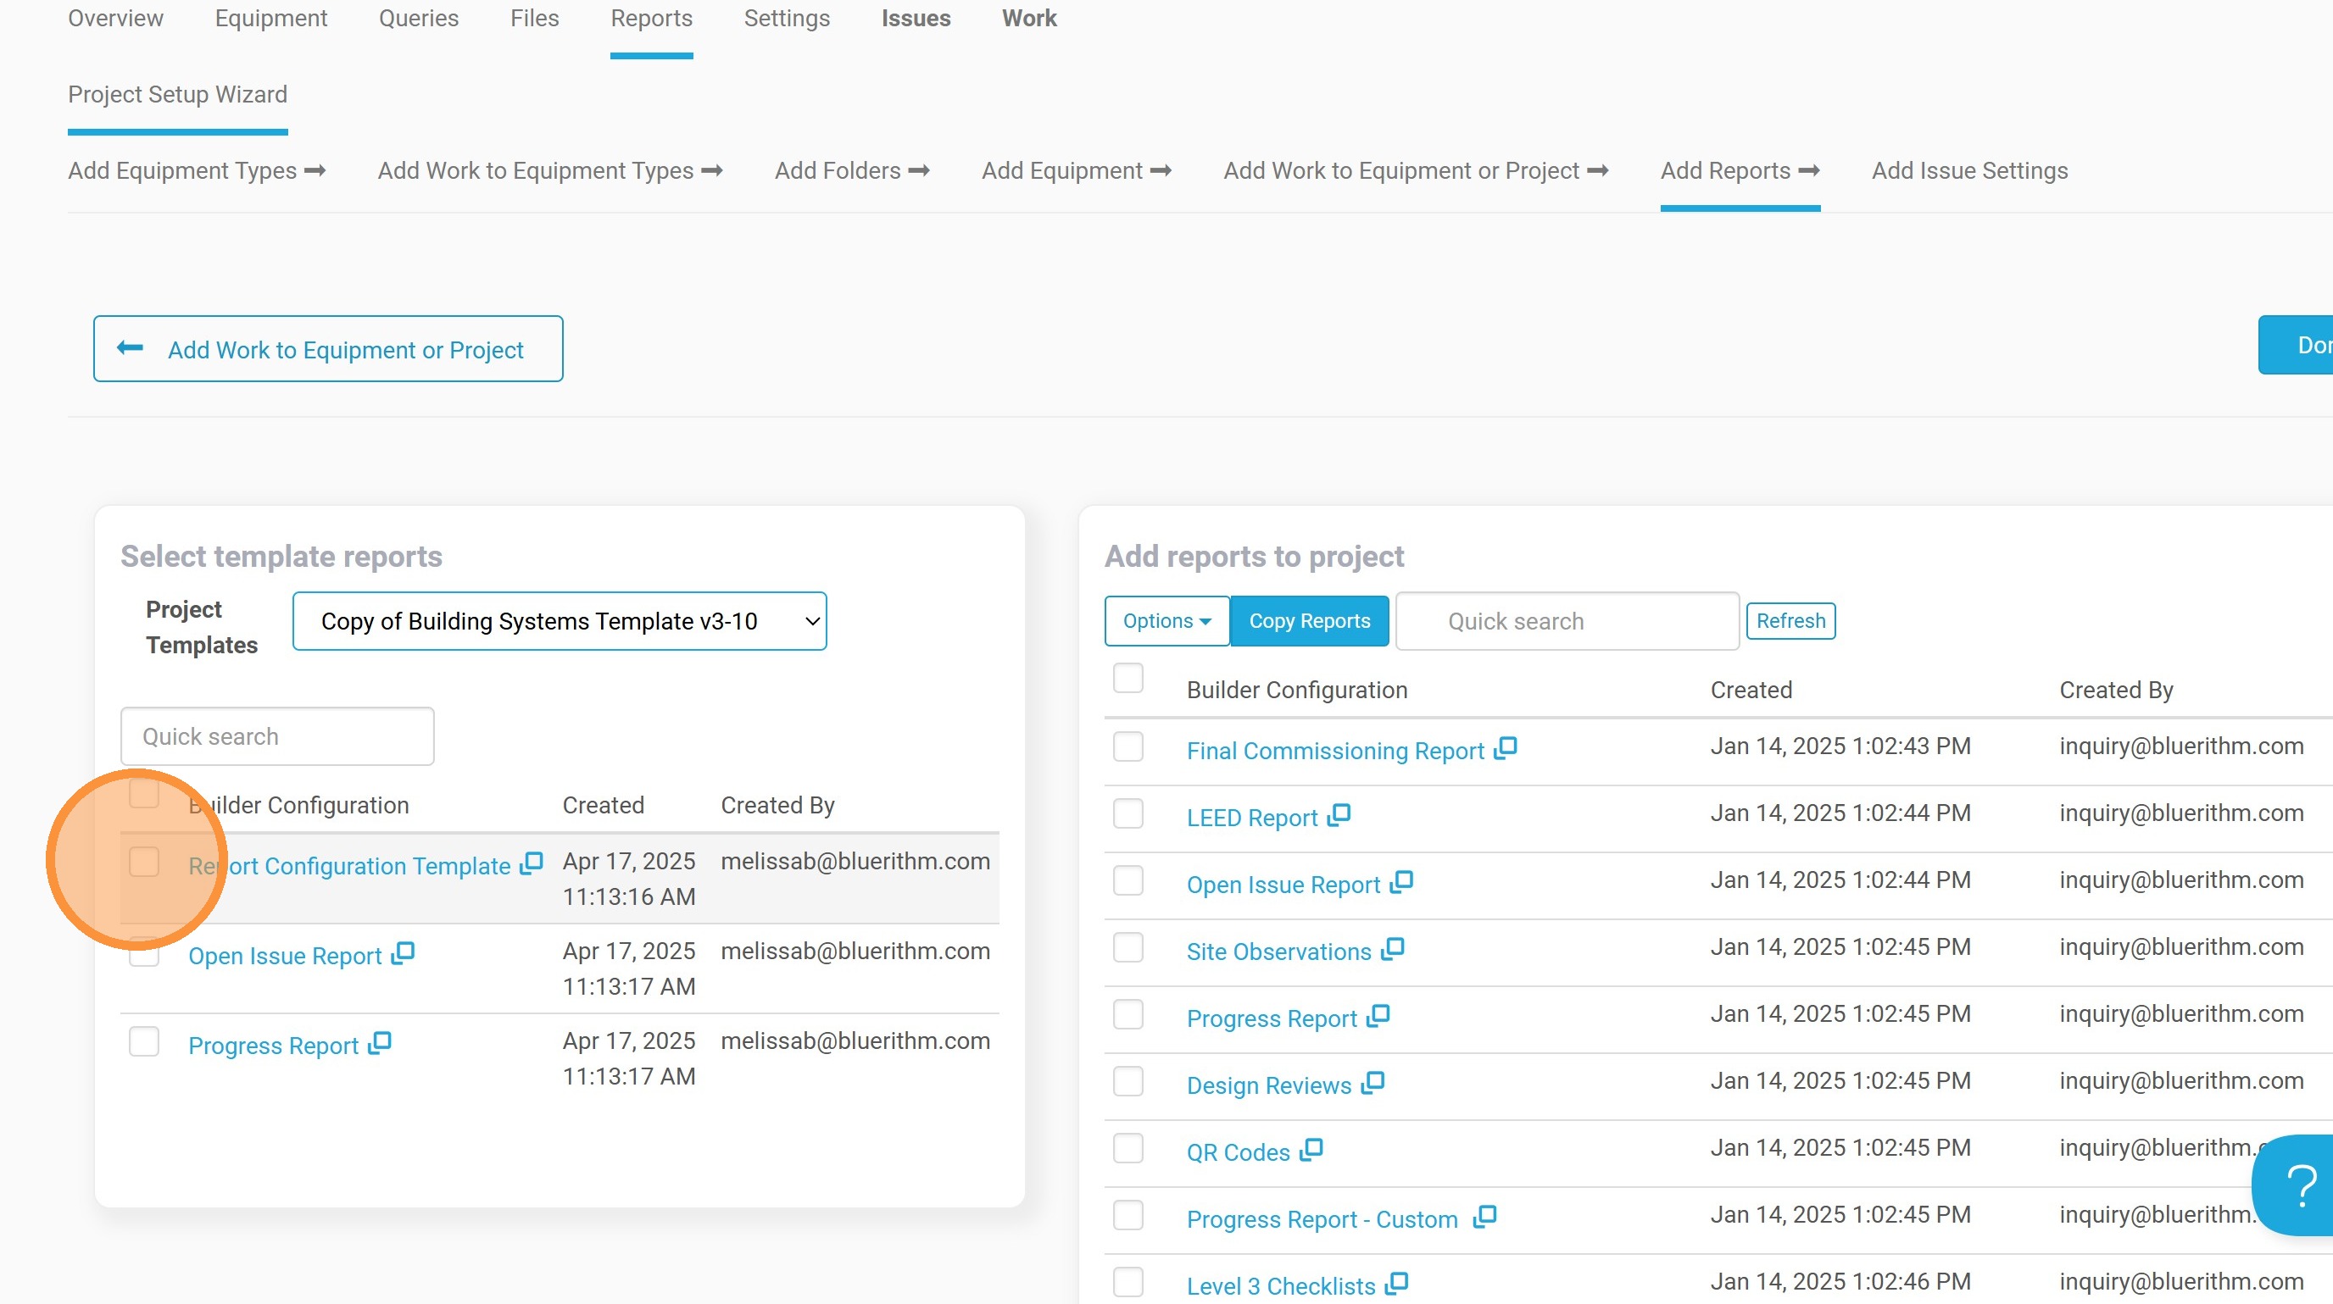This screenshot has width=2333, height=1304.
Task: Toggle the select-all checkbox above Builder Configuration
Action: pyautogui.click(x=1128, y=677)
